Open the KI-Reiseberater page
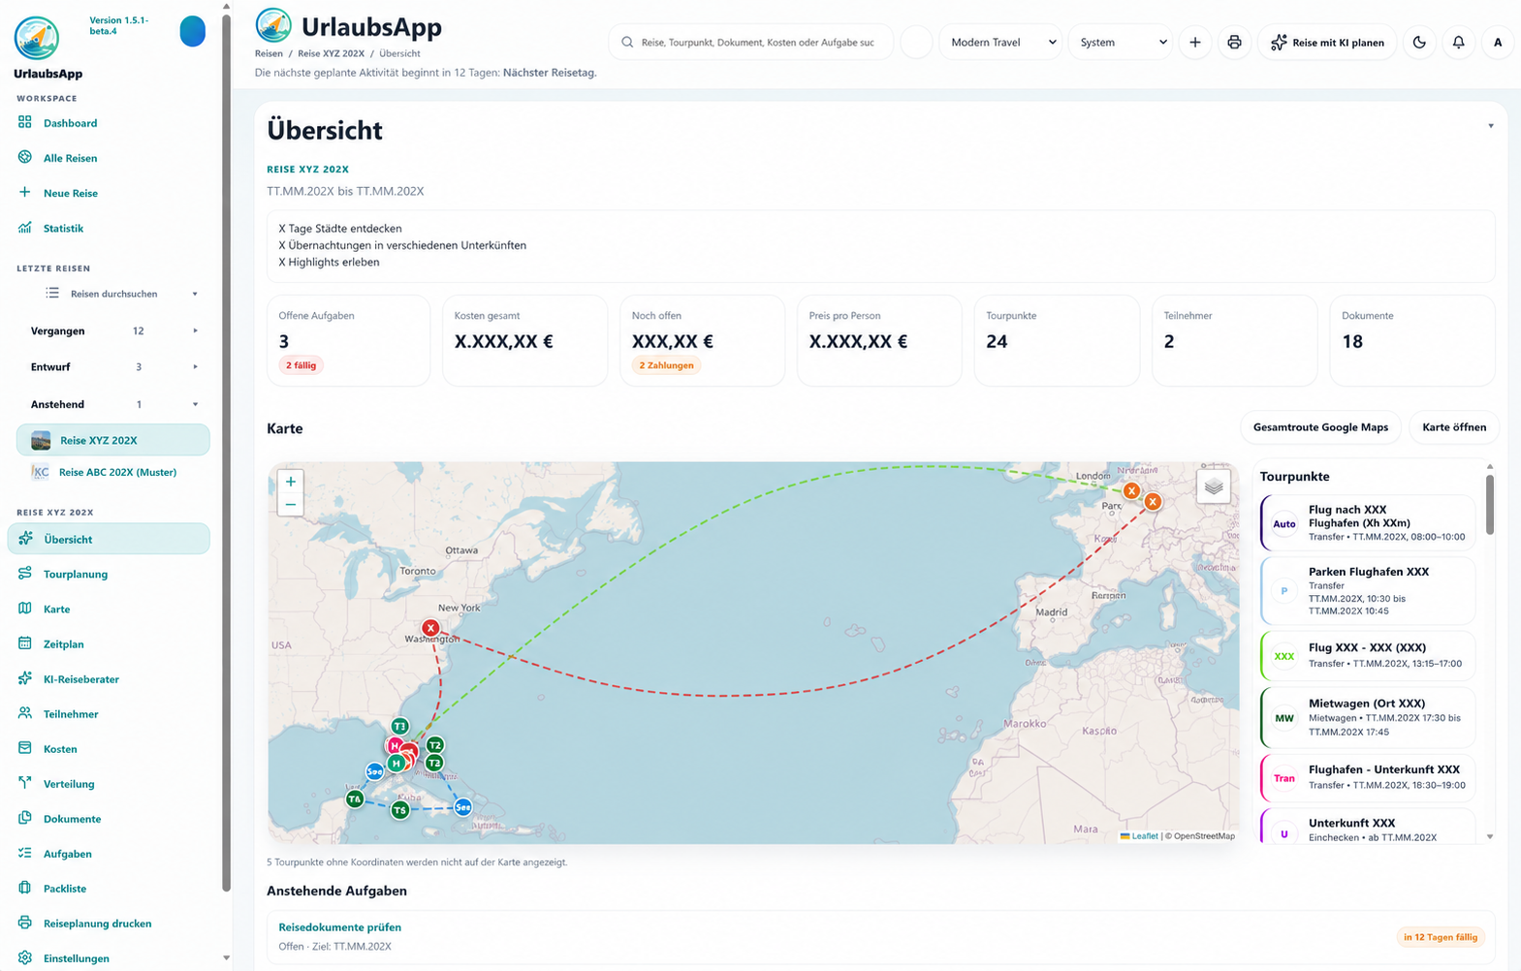 click(109, 678)
